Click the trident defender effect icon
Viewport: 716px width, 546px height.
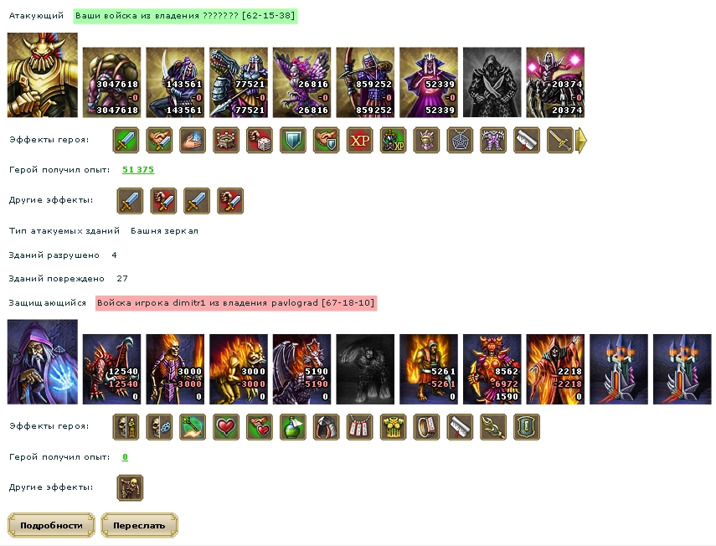493,427
